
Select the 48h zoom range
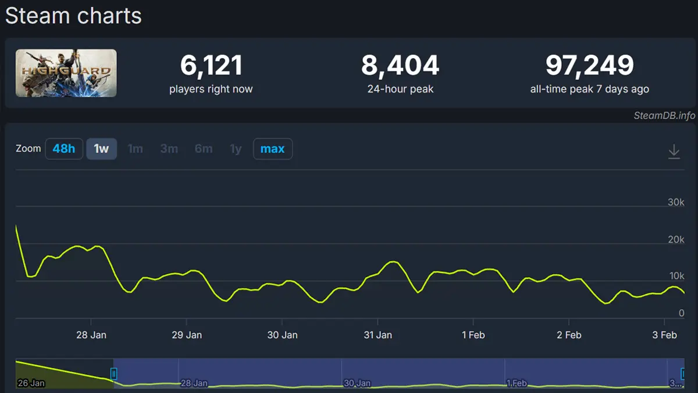point(64,149)
